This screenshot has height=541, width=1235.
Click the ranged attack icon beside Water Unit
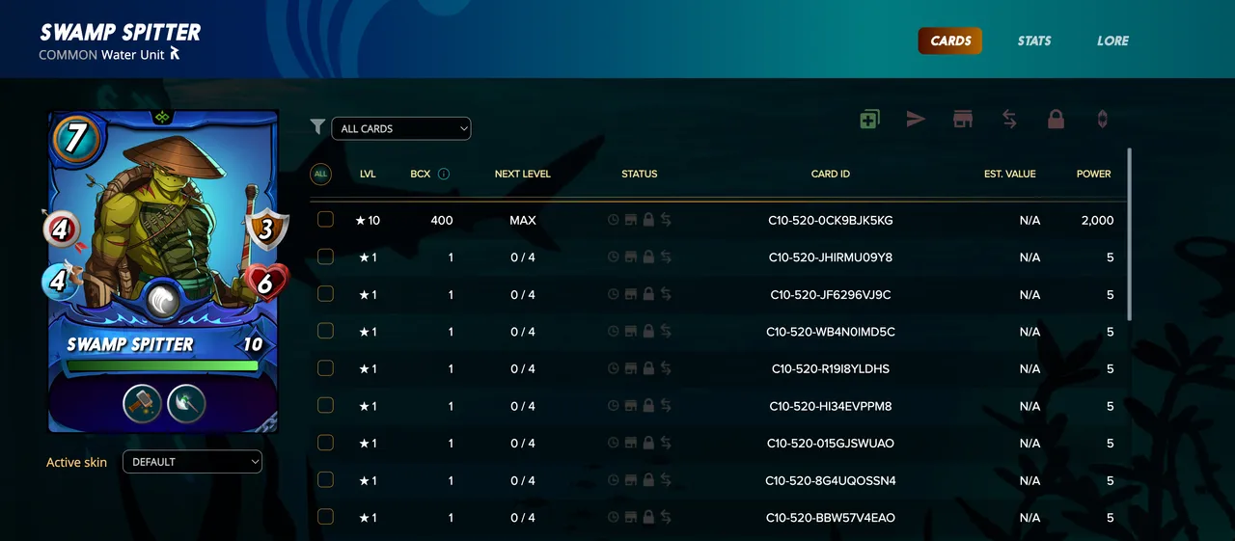175,54
